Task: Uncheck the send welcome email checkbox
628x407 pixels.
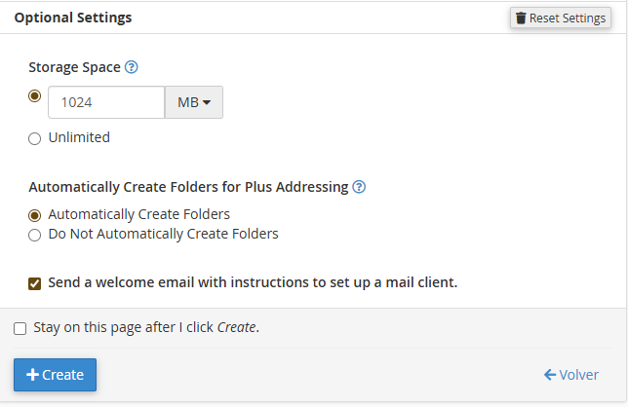Action: [35, 283]
